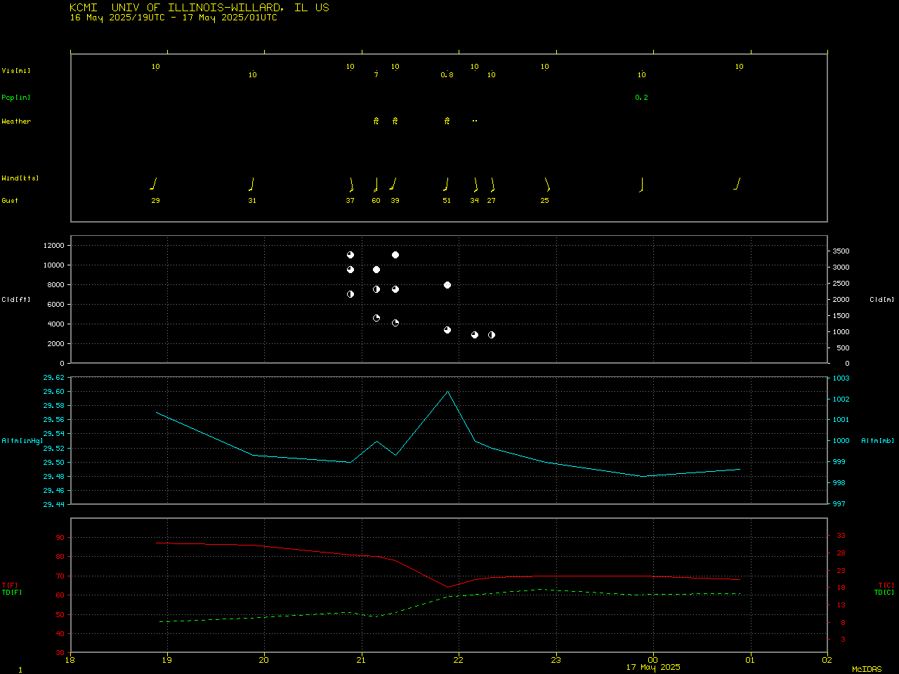Click the Wind[kts] row label
The width and height of the screenshot is (899, 674).
click(x=20, y=178)
